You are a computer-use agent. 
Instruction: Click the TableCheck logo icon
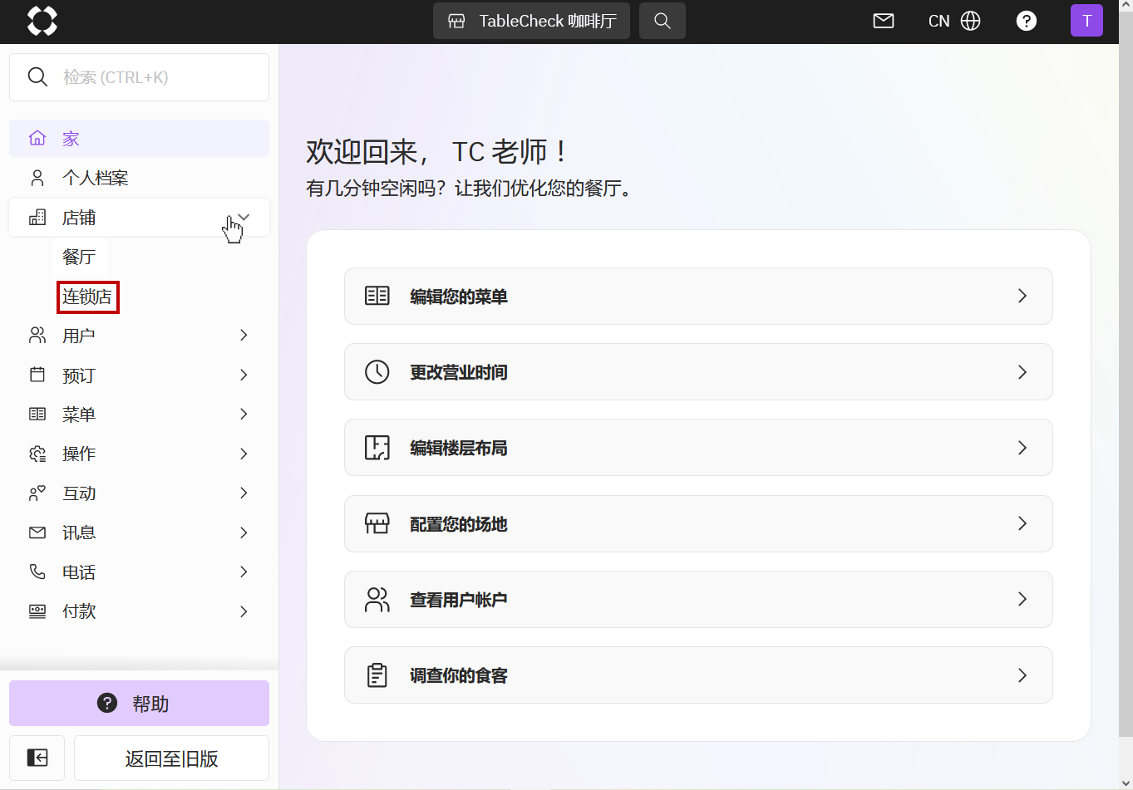tap(42, 21)
